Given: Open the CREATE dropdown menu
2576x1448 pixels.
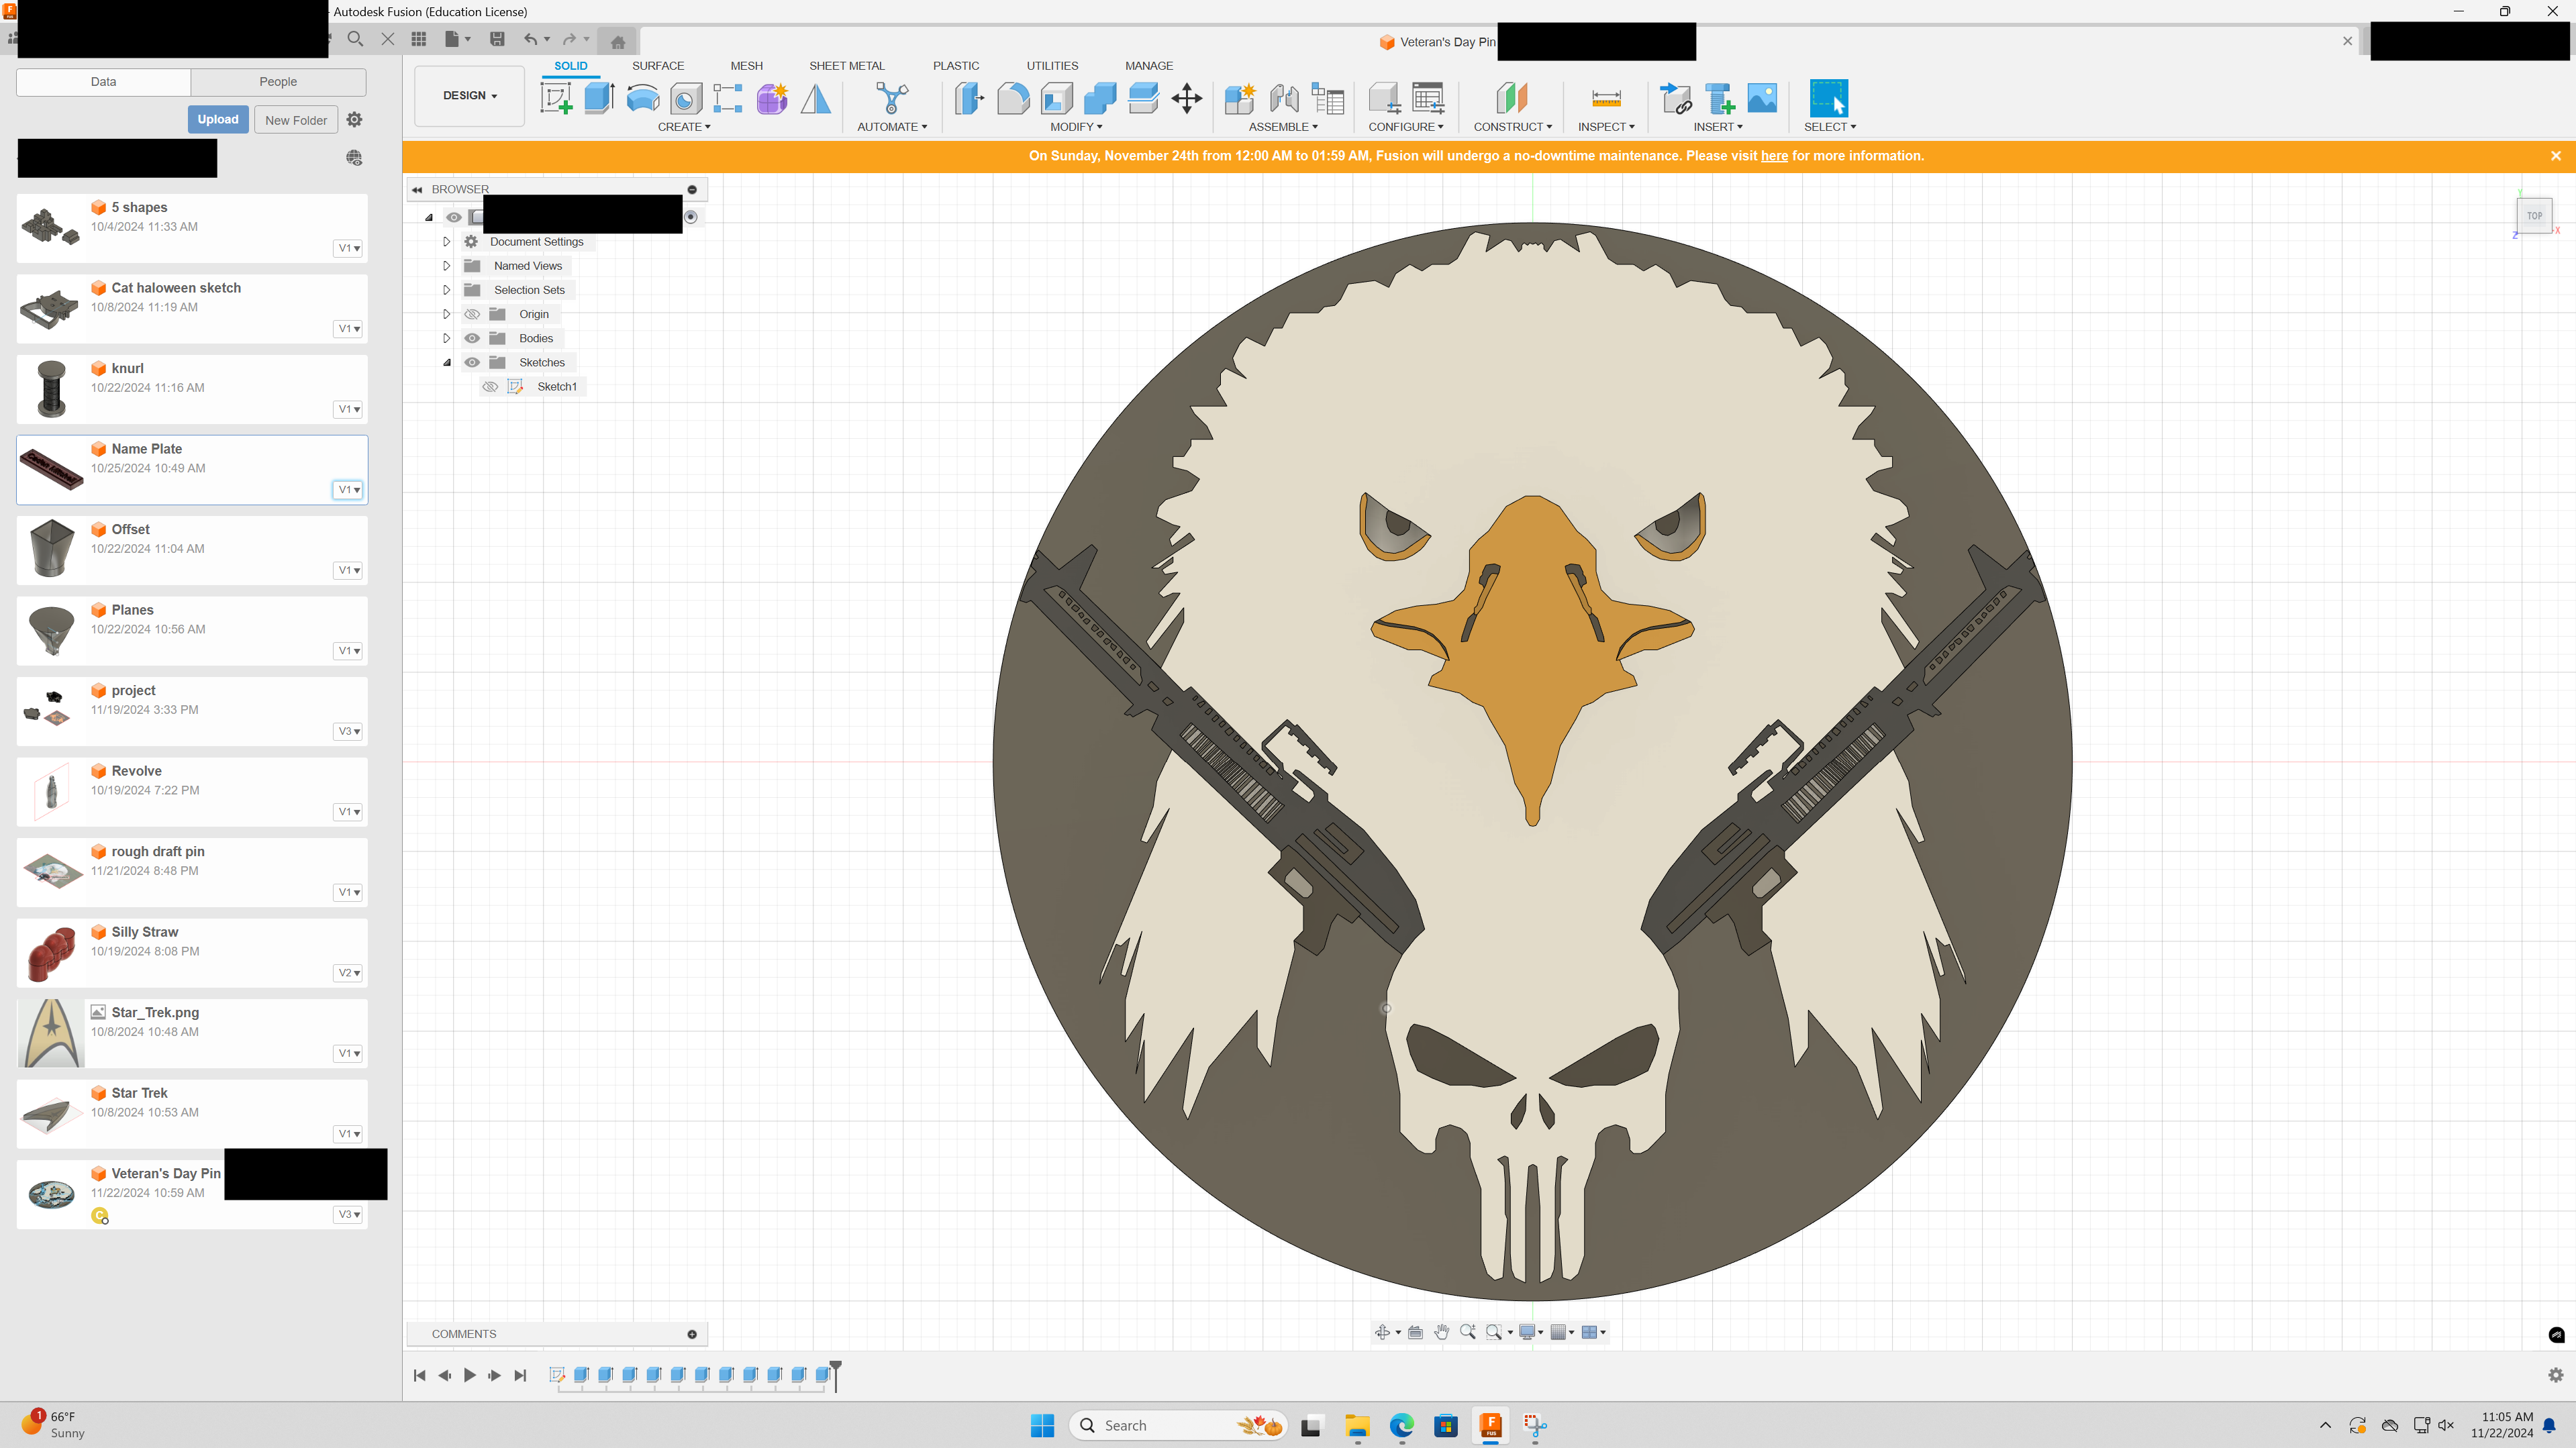Looking at the screenshot, I should (684, 127).
